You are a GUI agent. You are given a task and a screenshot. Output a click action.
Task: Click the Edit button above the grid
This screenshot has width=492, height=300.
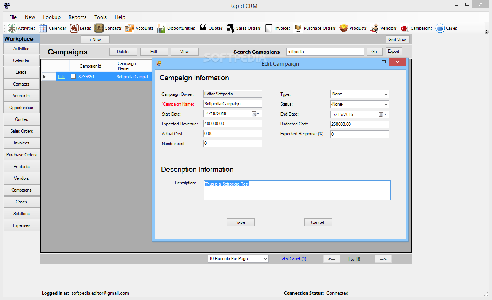[154, 52]
